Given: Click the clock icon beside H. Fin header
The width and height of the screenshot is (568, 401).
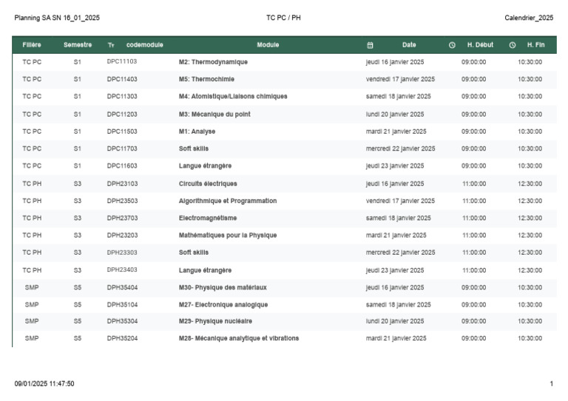Looking at the screenshot, I should [x=513, y=45].
